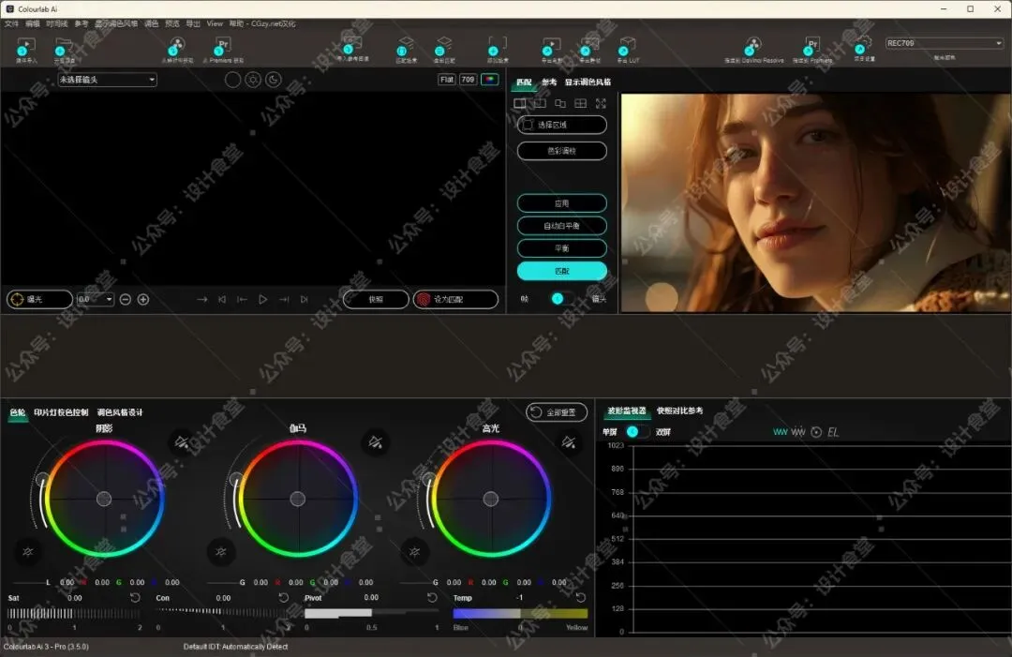The height and width of the screenshot is (657, 1012).
Task: Click the reference portrait image
Action: 816,202
